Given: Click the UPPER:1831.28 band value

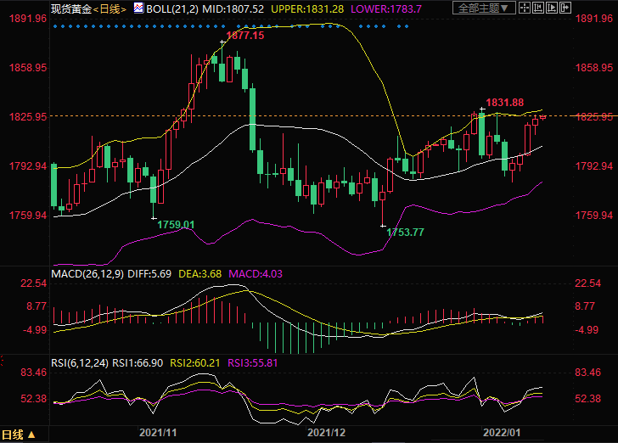Looking at the screenshot, I should pyautogui.click(x=315, y=8).
